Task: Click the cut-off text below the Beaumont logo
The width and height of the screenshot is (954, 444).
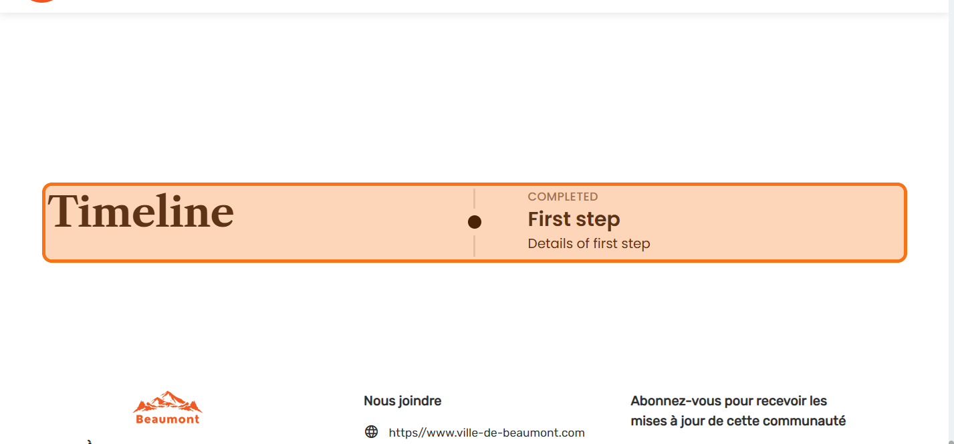Action: 89,441
